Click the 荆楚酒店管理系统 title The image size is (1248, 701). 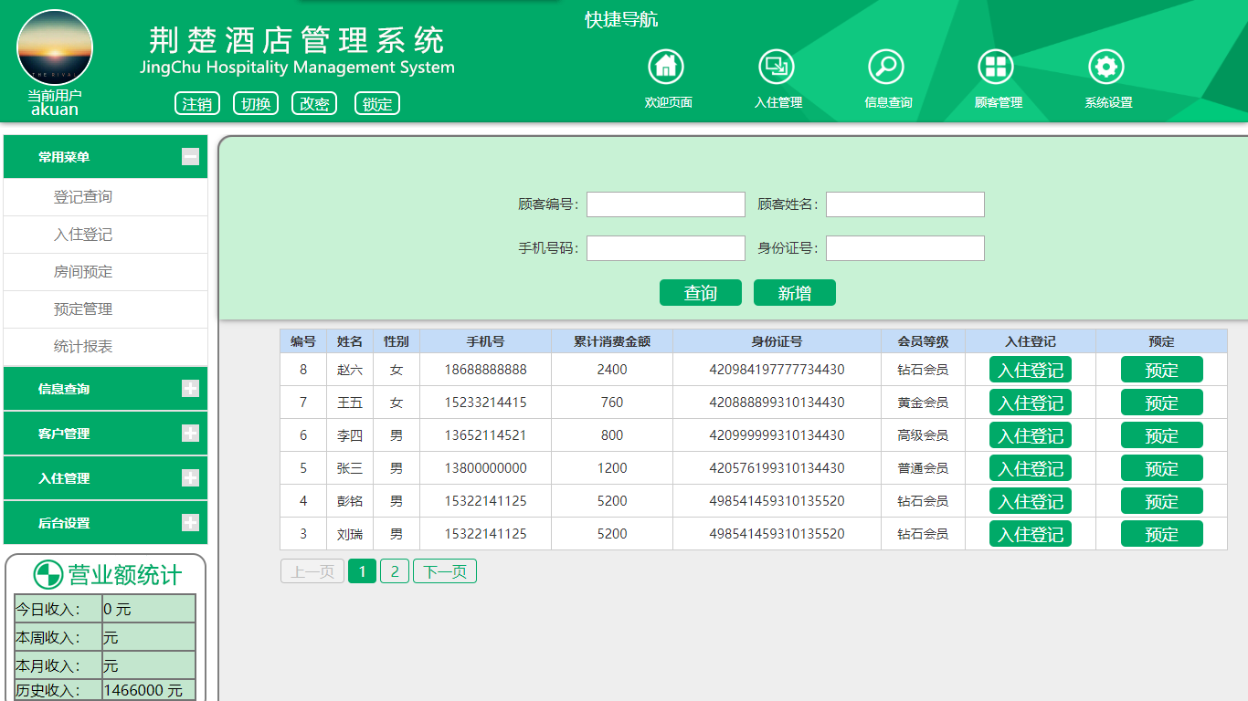[297, 40]
